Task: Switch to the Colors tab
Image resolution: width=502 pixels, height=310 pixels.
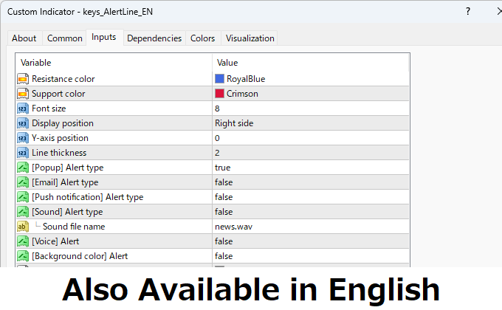Action: click(x=202, y=38)
